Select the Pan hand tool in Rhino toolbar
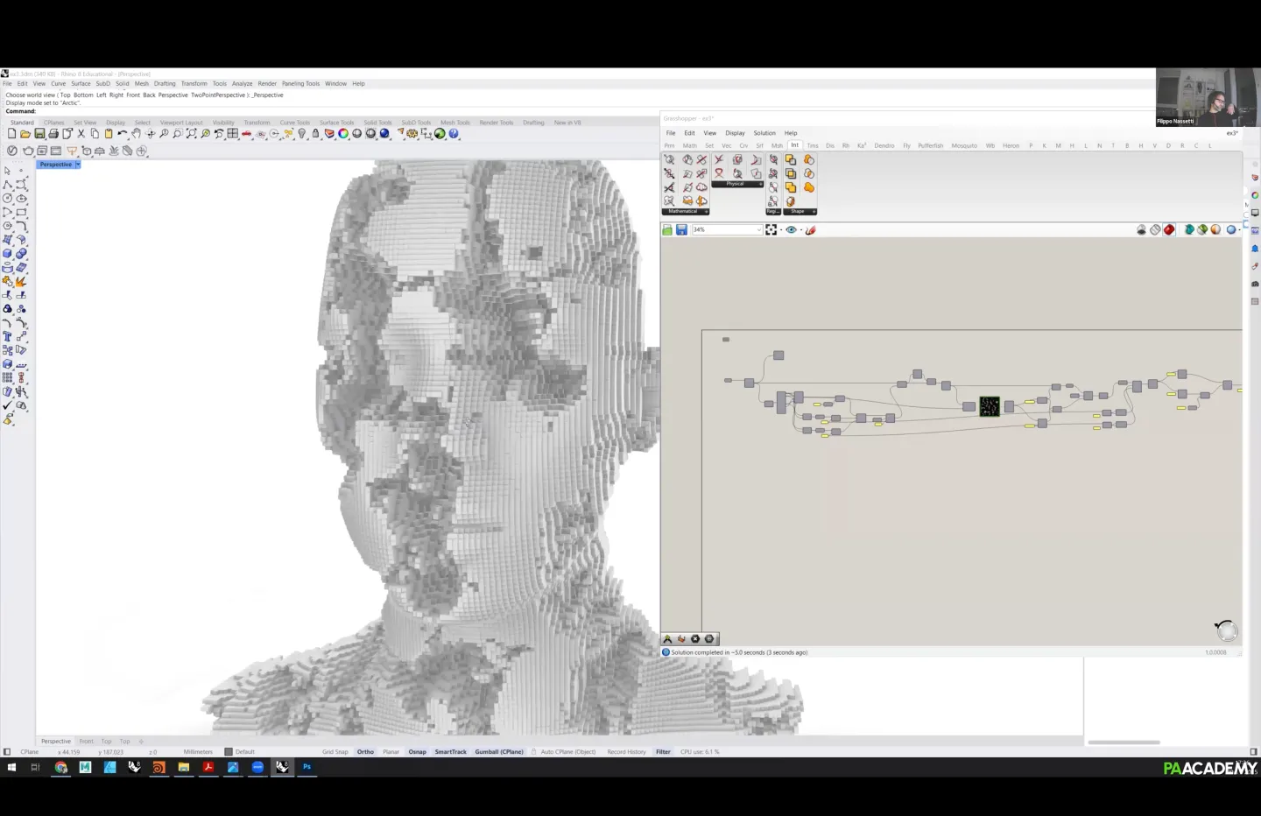Image resolution: width=1261 pixels, height=816 pixels. coord(136,134)
